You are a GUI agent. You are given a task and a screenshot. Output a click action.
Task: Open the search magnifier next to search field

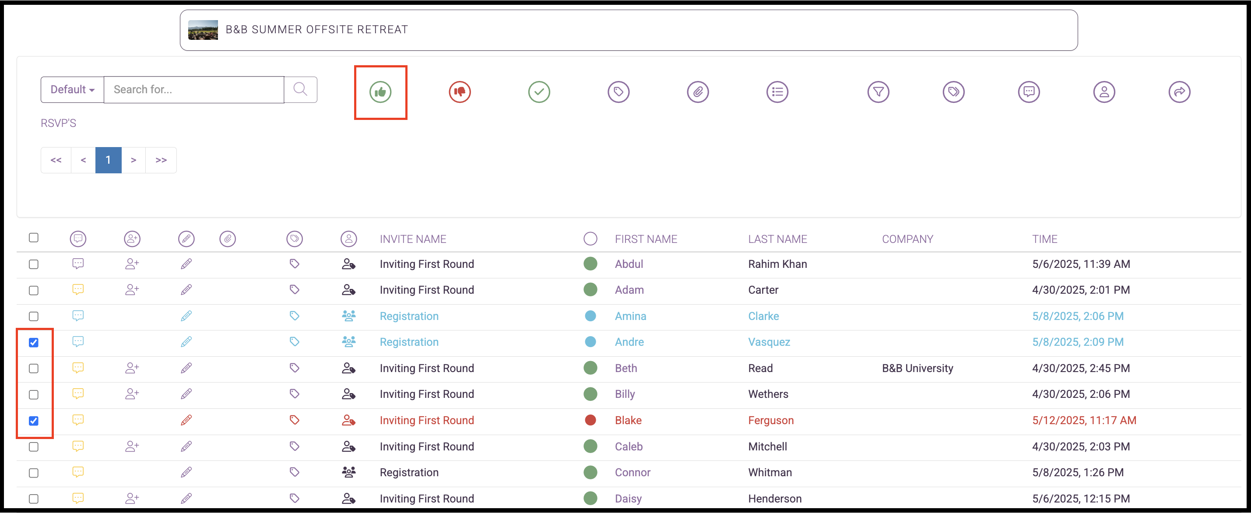pyautogui.click(x=300, y=89)
